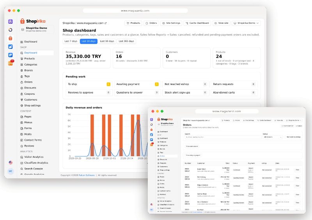Open the orange notification app with red badge
This screenshot has height=220, width=312.
coord(11,63)
